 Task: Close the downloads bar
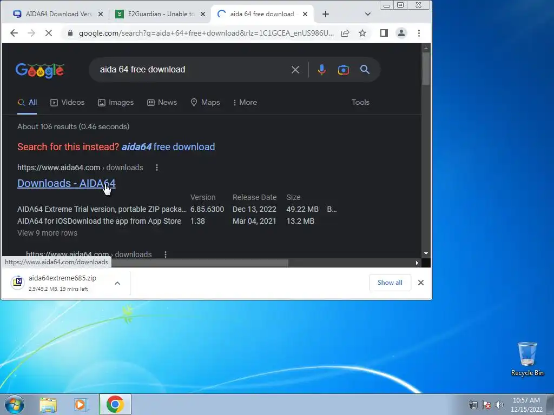pyautogui.click(x=421, y=283)
